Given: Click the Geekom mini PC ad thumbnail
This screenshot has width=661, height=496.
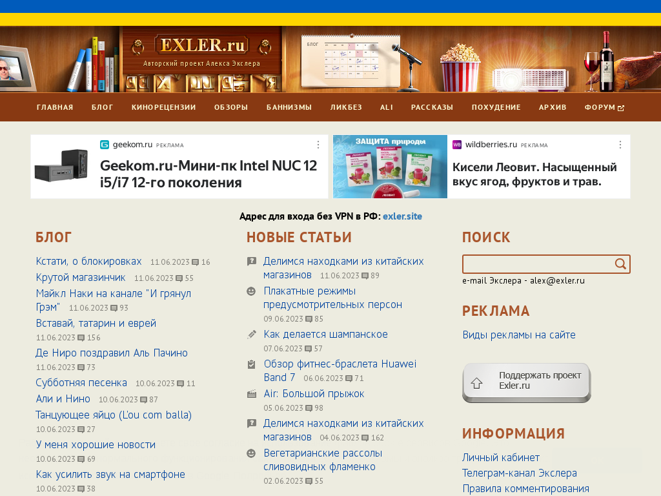Looking at the screenshot, I should pyautogui.click(x=61, y=166).
